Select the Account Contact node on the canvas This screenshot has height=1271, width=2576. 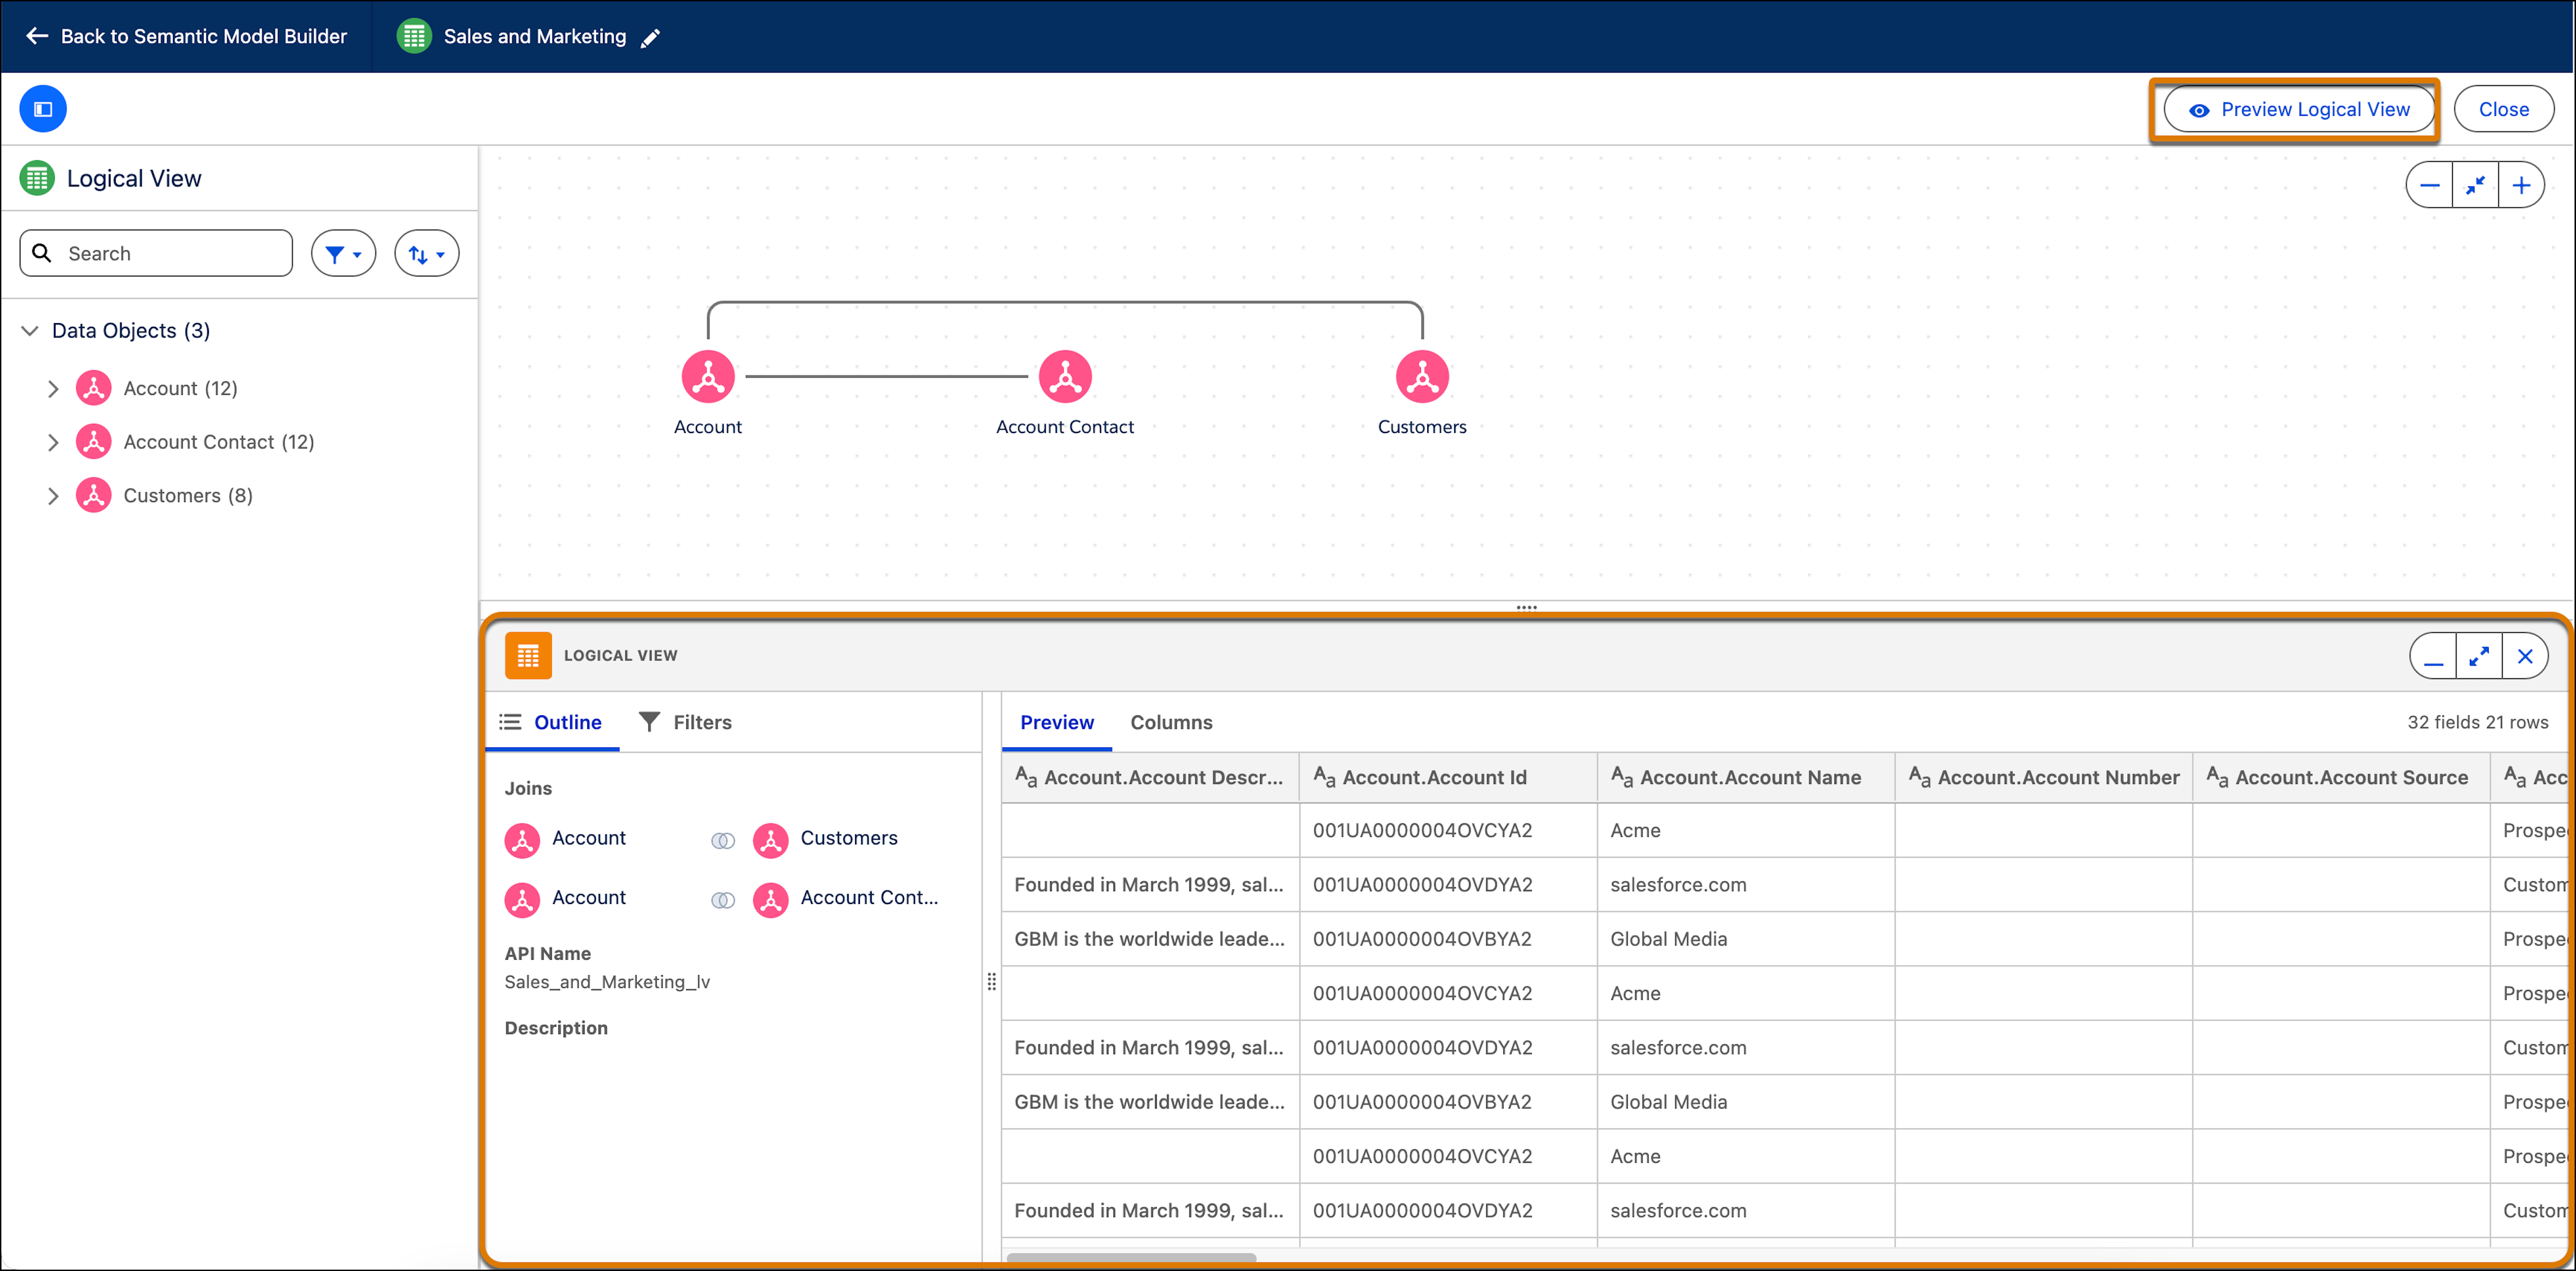1065,377
